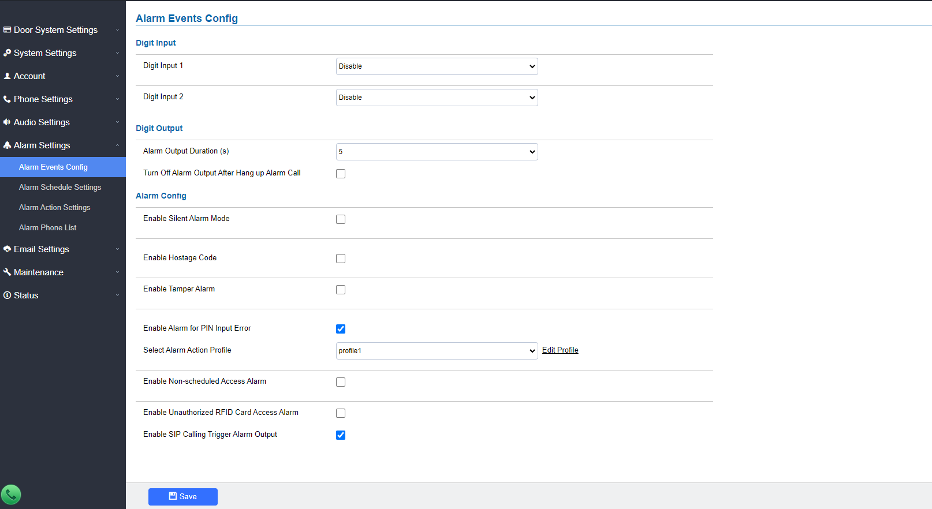This screenshot has width=932, height=509.
Task: Open Alarm Schedule Settings menu item
Action: click(60, 187)
